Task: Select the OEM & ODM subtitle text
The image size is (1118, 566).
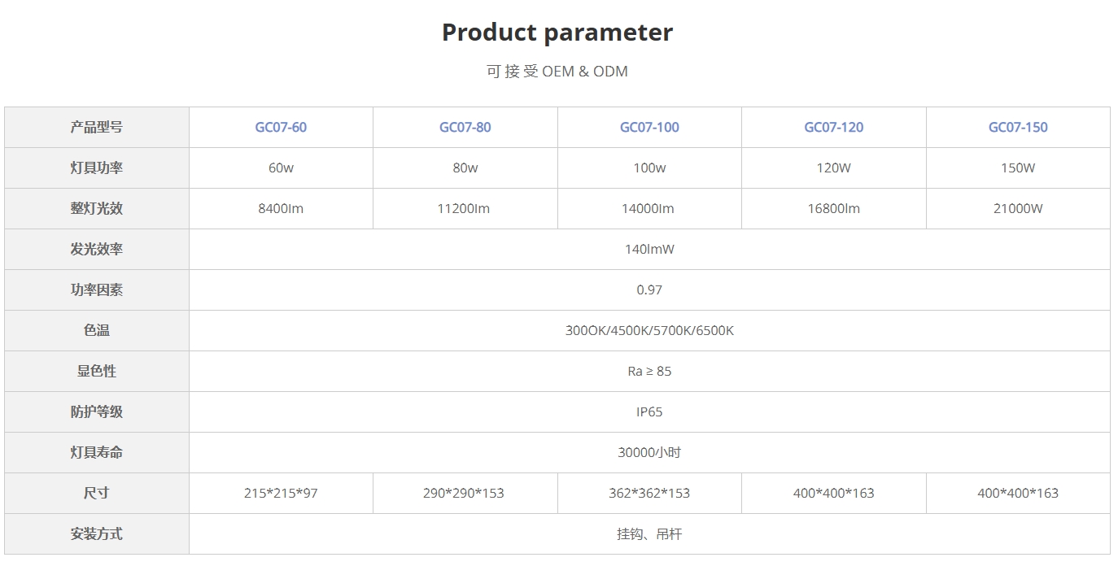Action: tap(557, 72)
